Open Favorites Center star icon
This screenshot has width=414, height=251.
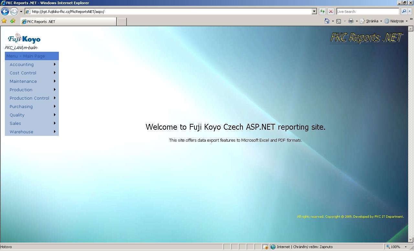4,21
